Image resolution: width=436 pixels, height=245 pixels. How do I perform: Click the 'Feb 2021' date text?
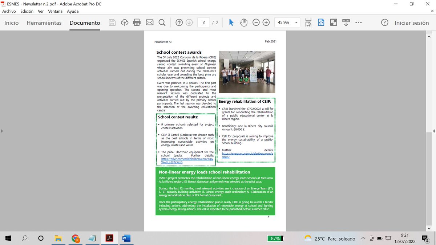pos(271,41)
